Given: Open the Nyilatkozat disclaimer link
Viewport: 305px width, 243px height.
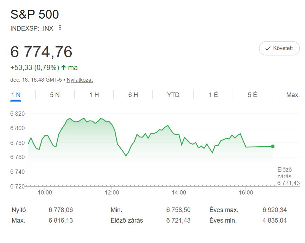Looking at the screenshot, I should pos(80,80).
